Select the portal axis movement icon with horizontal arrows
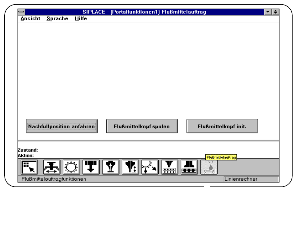The image size is (297, 226). pyautogui.click(x=52, y=167)
